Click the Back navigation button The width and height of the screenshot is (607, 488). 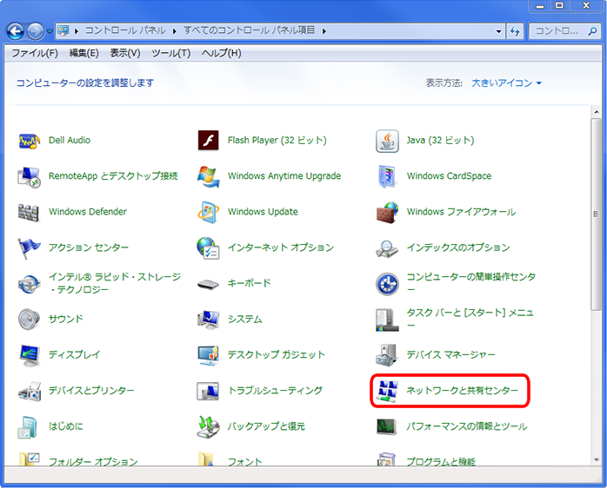click(15, 31)
